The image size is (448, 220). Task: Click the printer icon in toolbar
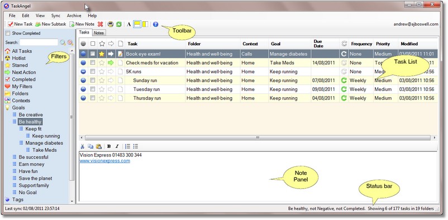coord(111,24)
